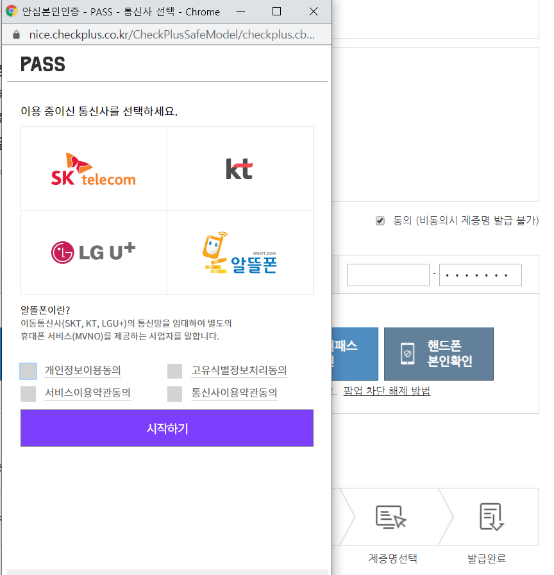Minimize the PASS popup window

click(x=240, y=12)
